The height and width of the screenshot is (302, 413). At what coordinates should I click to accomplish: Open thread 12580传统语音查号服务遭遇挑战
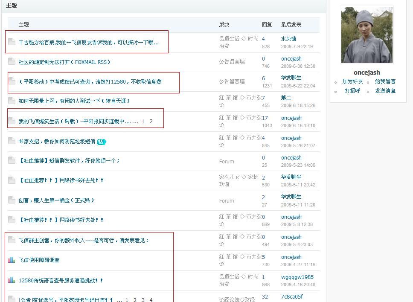click(x=61, y=280)
